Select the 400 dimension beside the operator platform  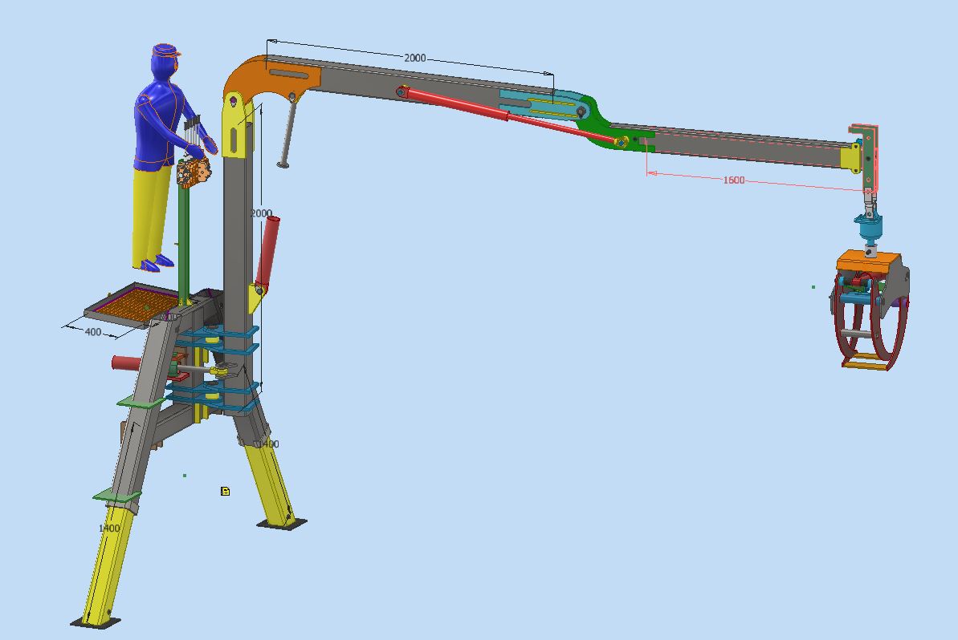pyautogui.click(x=93, y=332)
